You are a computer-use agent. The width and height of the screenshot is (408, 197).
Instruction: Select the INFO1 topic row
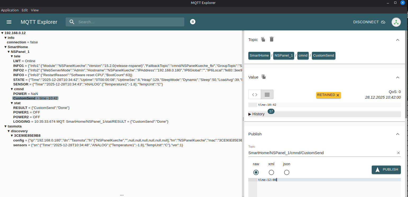(x=127, y=66)
